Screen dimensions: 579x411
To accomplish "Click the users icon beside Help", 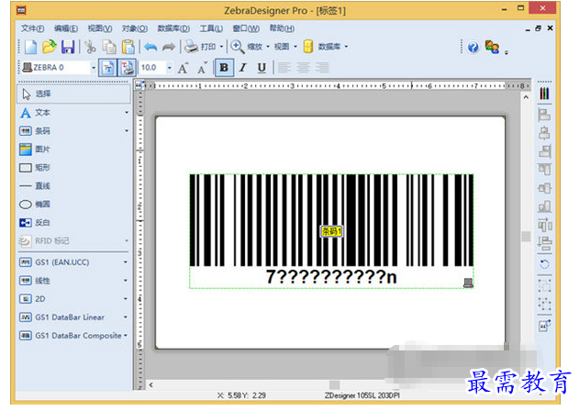I will tap(492, 47).
